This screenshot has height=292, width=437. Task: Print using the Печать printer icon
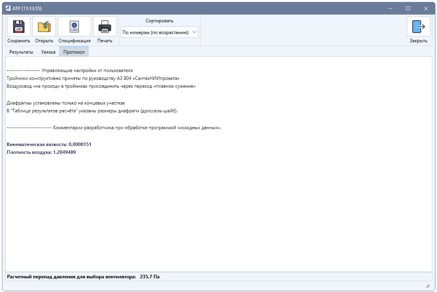105,27
